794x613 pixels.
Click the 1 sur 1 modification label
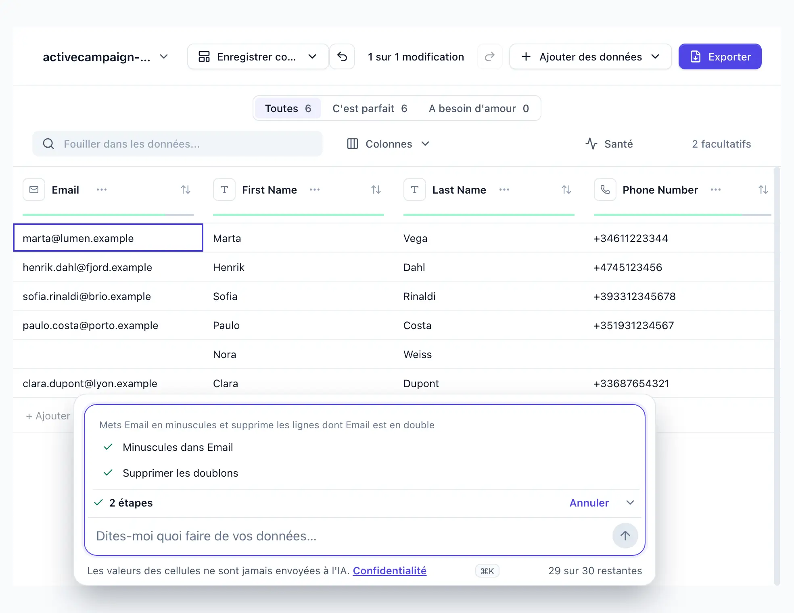click(416, 57)
